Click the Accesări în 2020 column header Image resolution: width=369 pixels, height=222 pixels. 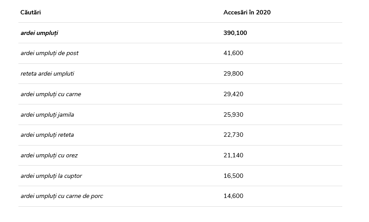(247, 12)
